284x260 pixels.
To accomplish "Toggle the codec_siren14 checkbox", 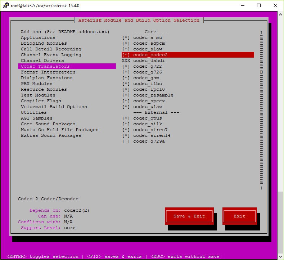I will [126, 135].
